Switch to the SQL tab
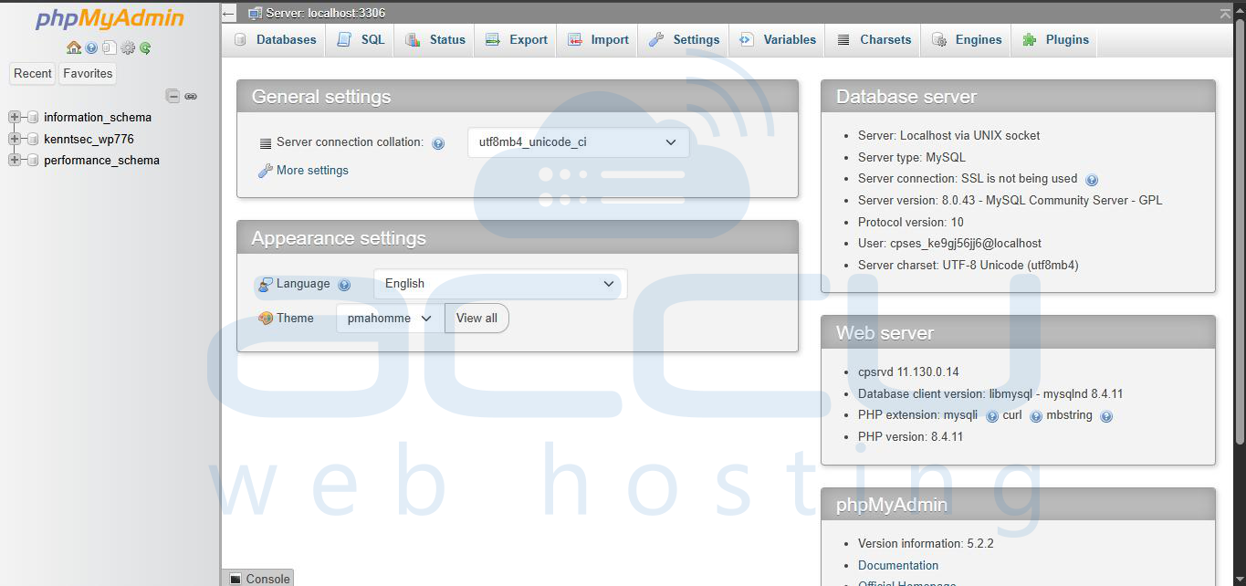Viewport: 1246px width, 586px height. click(361, 40)
